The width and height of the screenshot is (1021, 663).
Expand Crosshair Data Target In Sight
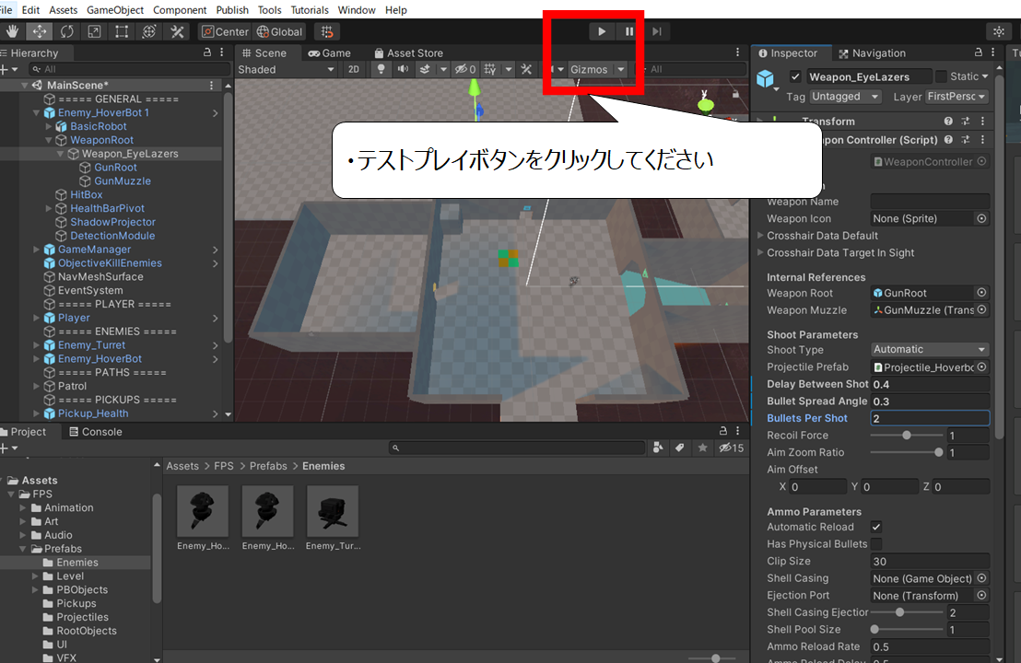(x=760, y=252)
